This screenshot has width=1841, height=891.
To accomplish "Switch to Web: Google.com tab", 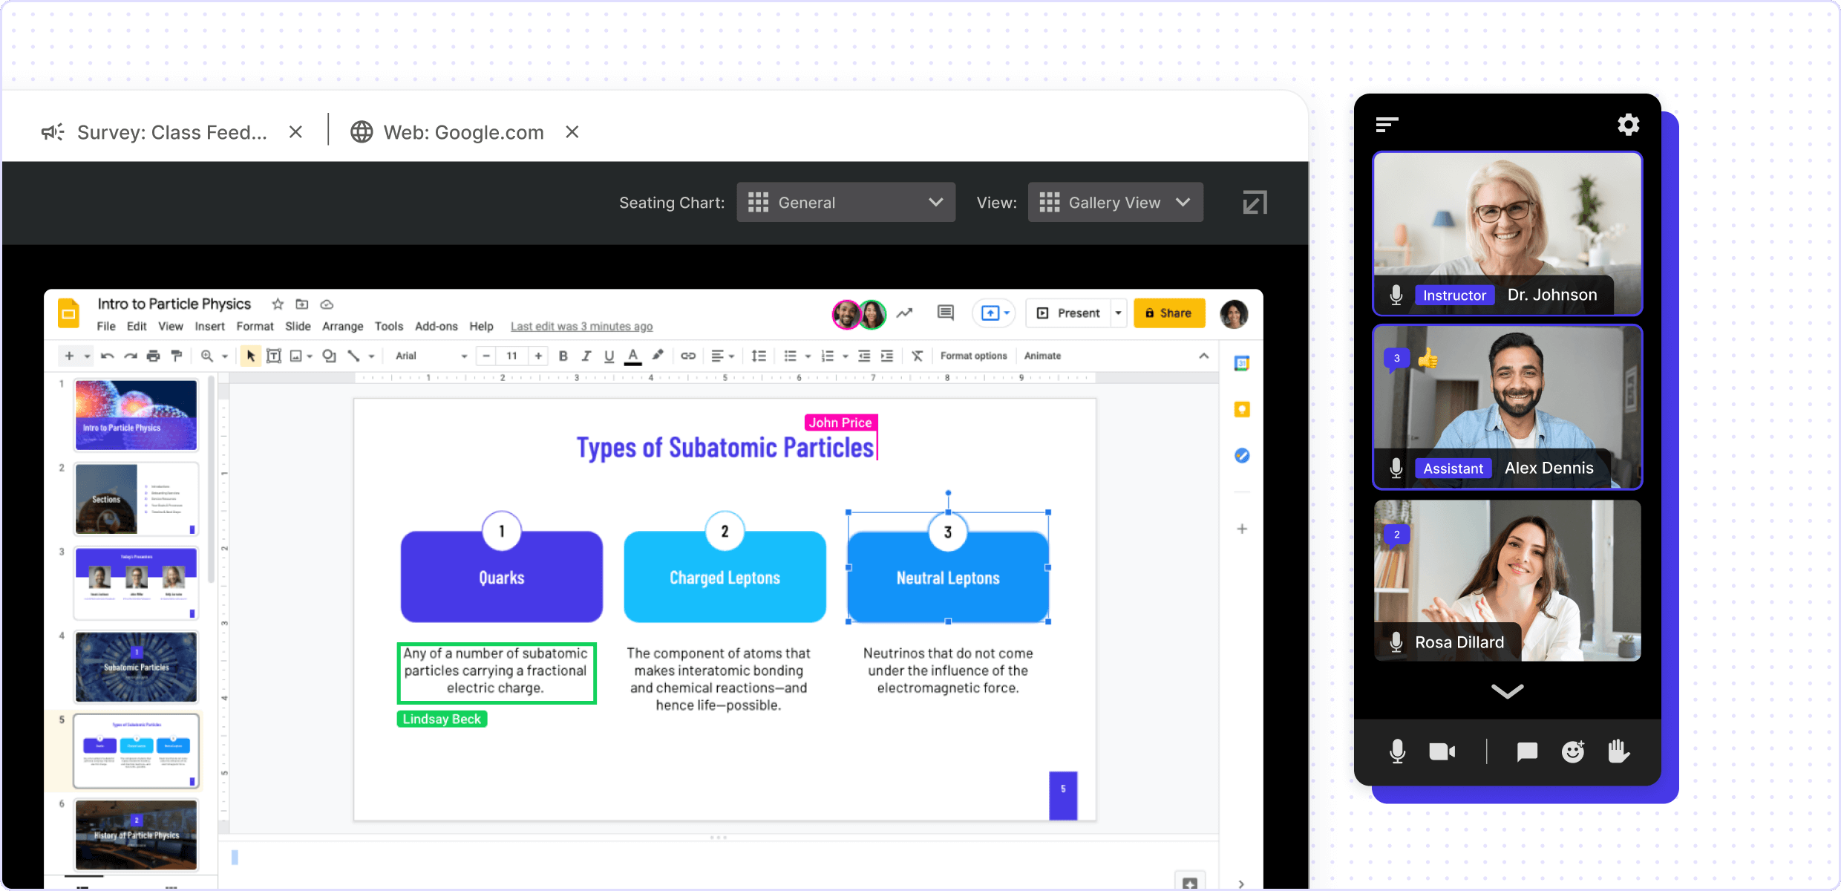I will [x=463, y=132].
